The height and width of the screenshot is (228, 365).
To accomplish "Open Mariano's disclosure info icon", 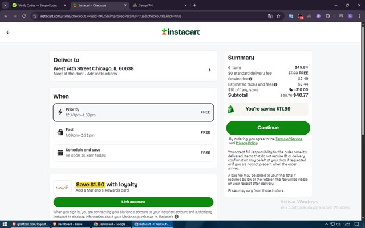I will point(176,217).
